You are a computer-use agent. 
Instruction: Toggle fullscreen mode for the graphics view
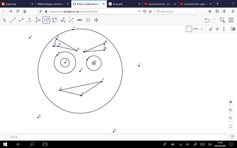[x=231, y=126]
